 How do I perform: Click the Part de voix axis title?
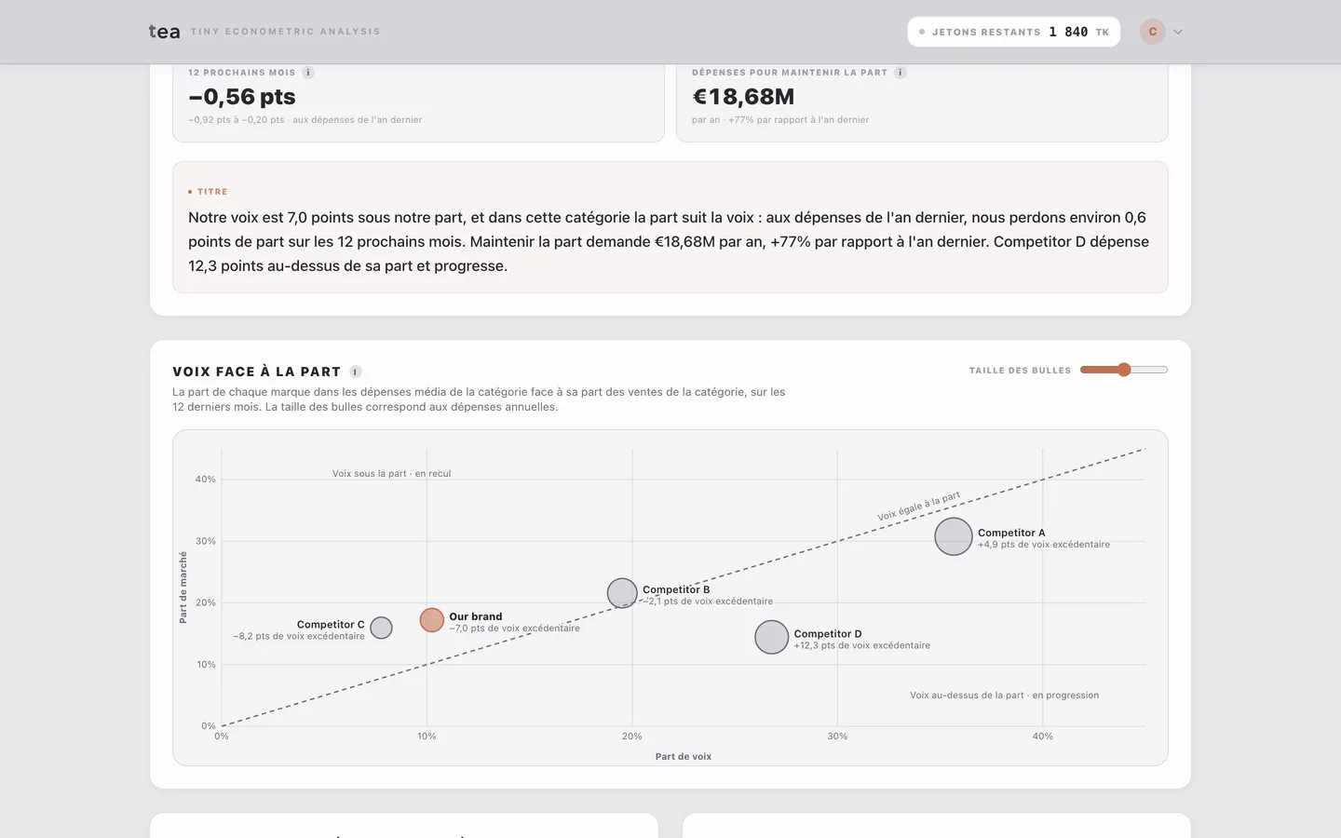(684, 756)
